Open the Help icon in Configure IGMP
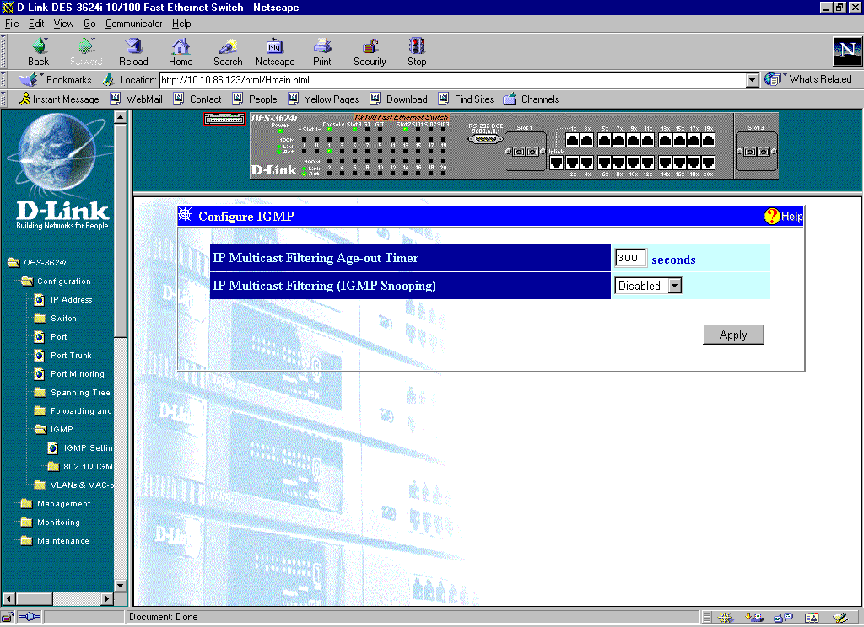 [772, 217]
